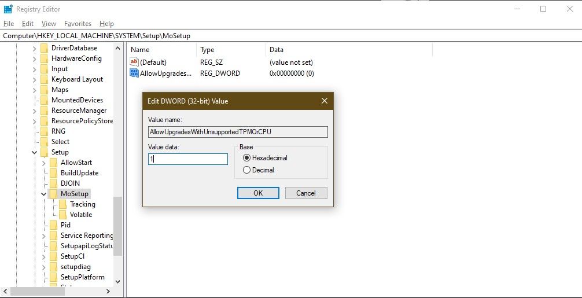Expand the SetupCI key
This screenshot has width=582, height=298.
(x=44, y=256)
